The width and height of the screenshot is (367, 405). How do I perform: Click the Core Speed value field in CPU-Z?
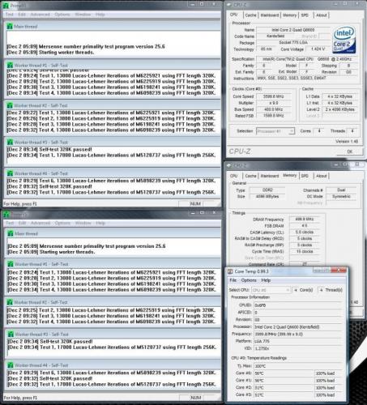coord(273,96)
